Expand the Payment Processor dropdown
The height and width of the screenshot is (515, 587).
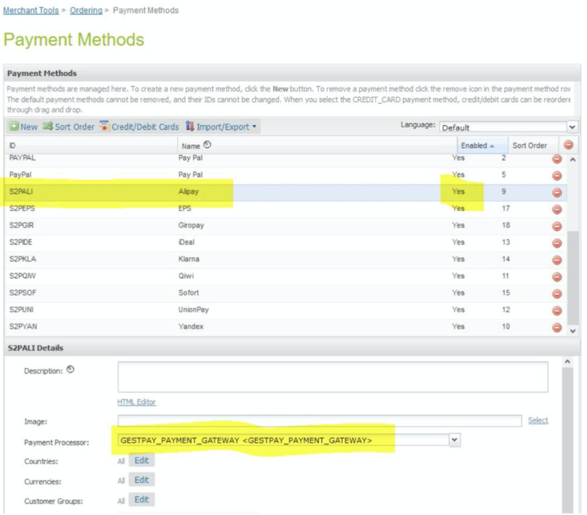click(x=455, y=440)
